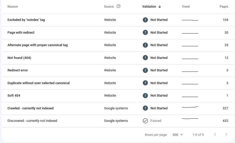Screen dimensions: 235x143
Task: Sort table by Pages column header
Action: coord(224,7)
